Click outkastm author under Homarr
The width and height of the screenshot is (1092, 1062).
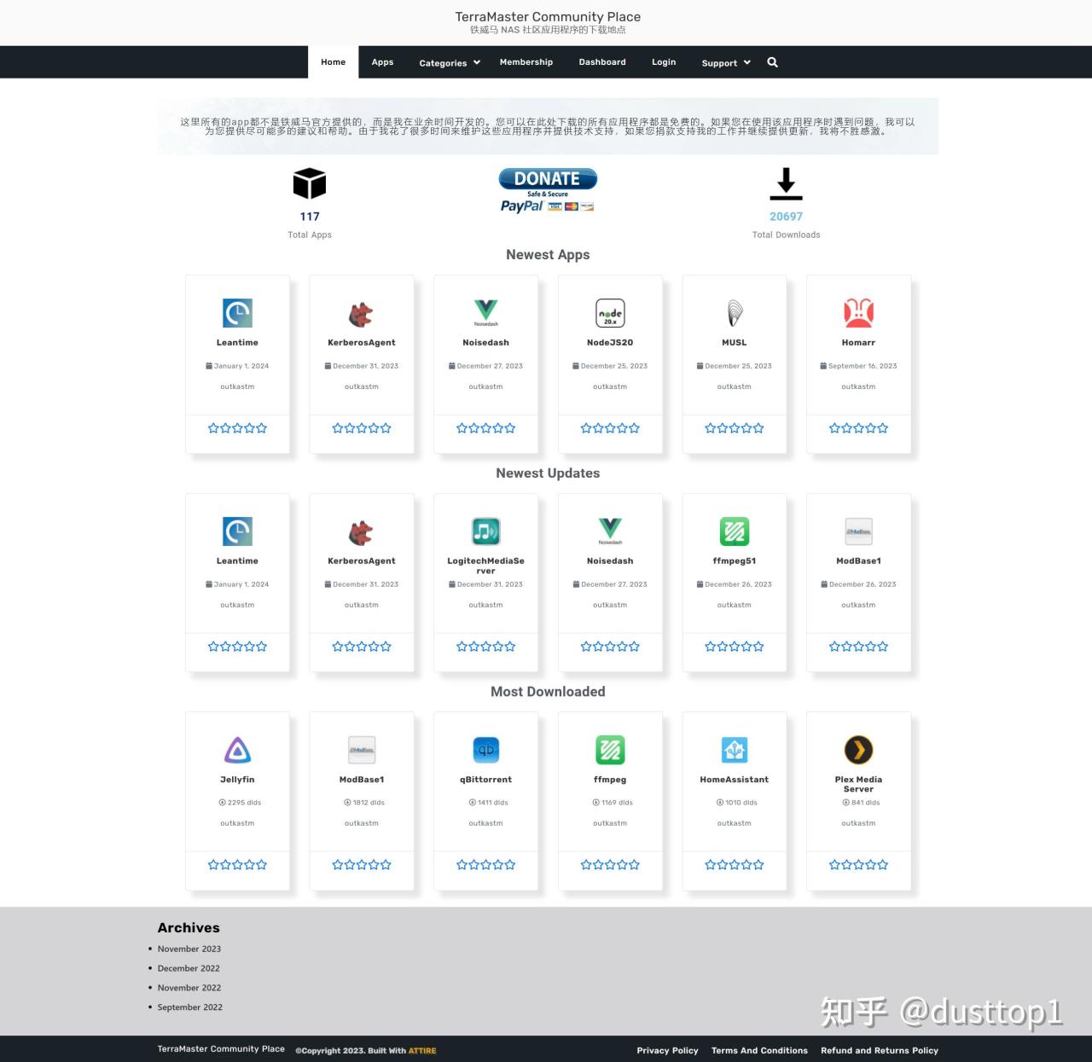click(x=858, y=386)
